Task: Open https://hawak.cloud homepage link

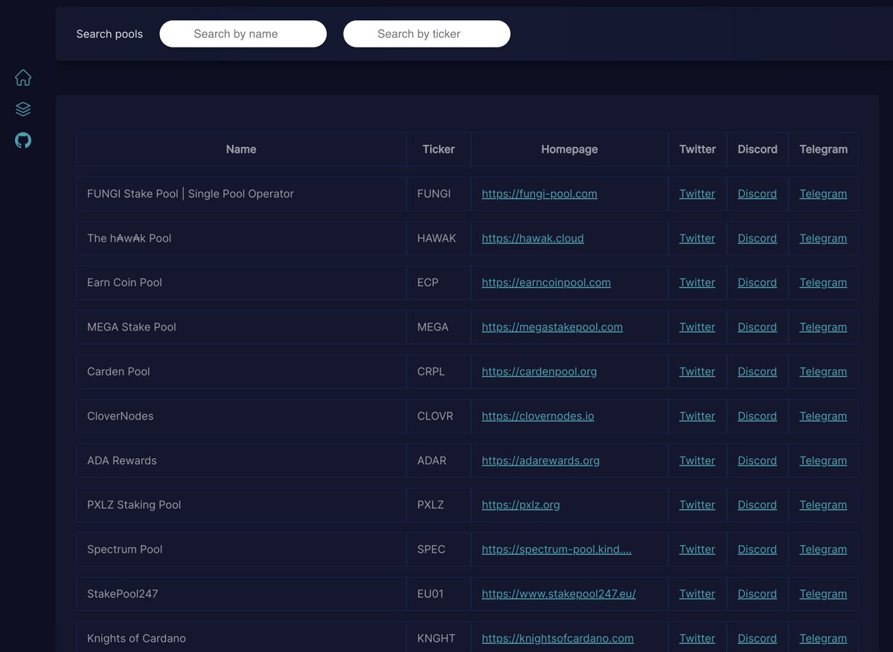Action: click(533, 239)
